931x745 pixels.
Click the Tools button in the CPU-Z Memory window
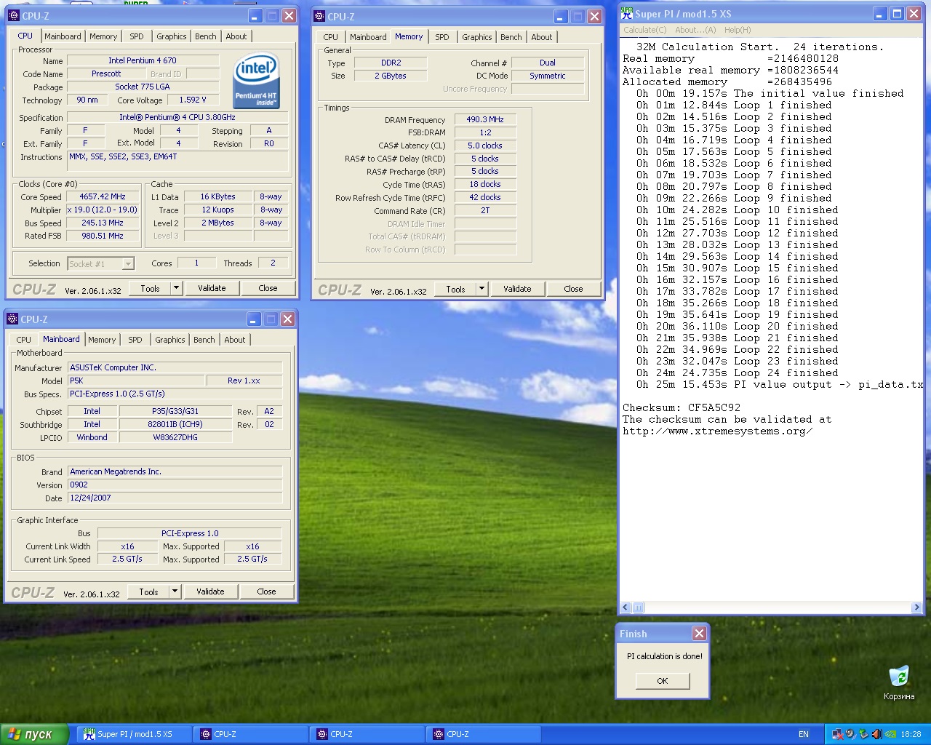[455, 289]
